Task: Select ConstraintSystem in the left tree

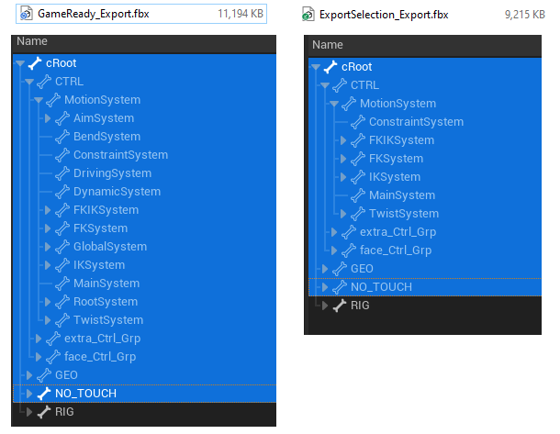Action: click(120, 155)
